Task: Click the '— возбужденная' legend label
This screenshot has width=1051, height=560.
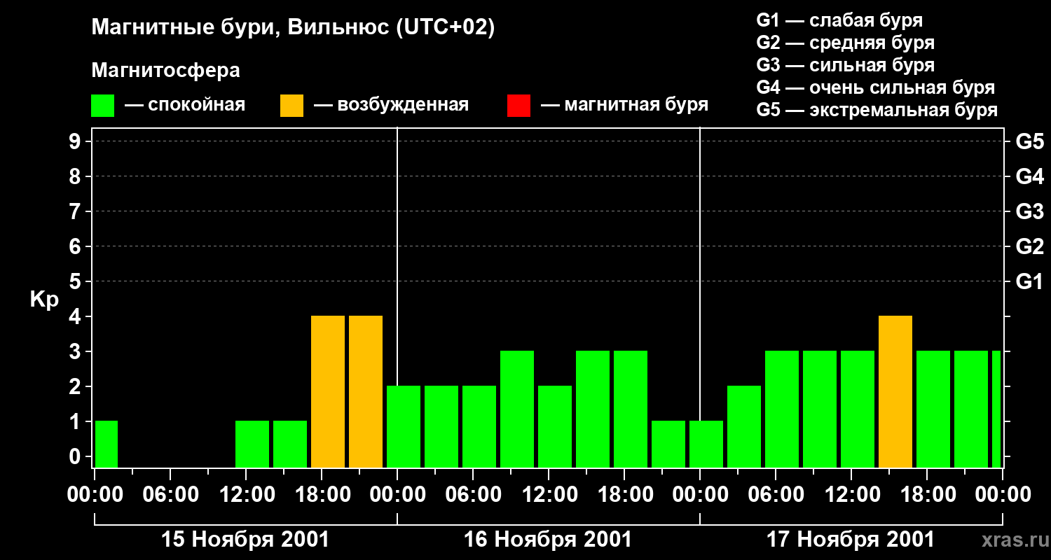Action: point(391,106)
